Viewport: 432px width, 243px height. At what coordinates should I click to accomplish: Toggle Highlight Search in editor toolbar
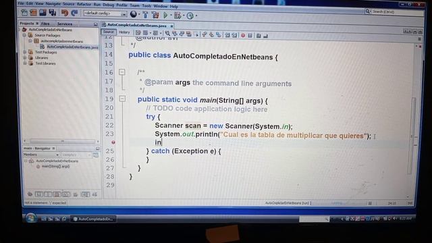click(189, 34)
